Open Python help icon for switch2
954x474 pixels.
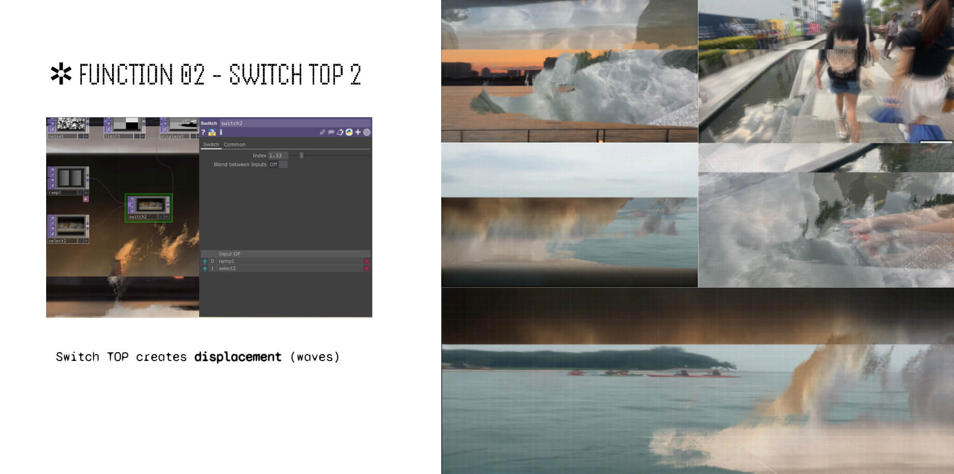(x=212, y=133)
